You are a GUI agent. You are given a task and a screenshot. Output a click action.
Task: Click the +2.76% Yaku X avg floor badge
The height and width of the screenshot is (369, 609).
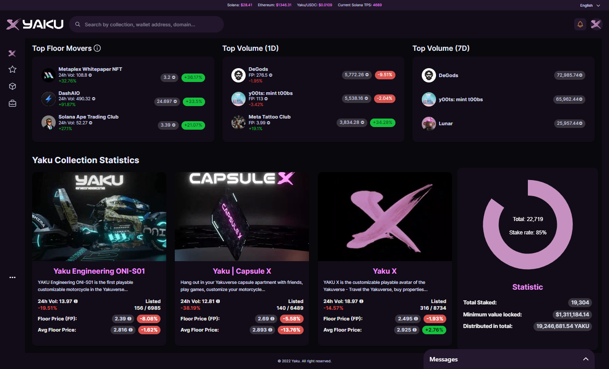[x=434, y=330]
